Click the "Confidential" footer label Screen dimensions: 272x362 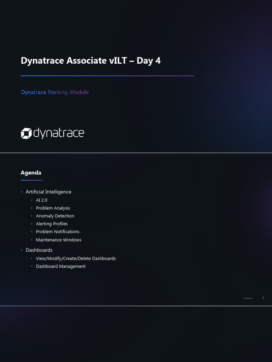click(x=248, y=298)
